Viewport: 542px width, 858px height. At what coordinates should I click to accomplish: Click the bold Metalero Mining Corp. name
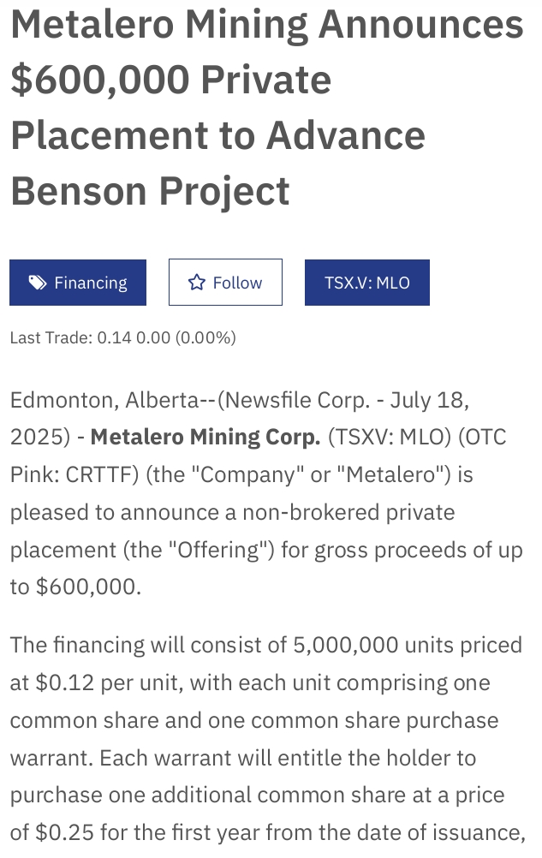[205, 438]
